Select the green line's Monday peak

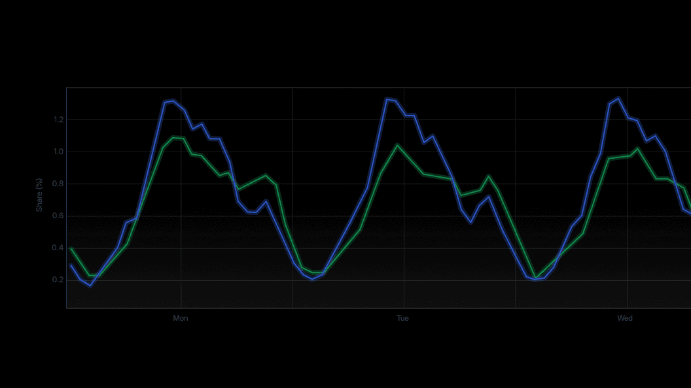173,138
